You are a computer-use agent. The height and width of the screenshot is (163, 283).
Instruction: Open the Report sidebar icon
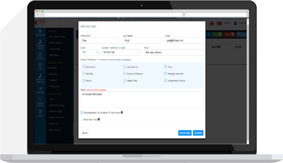point(40,113)
